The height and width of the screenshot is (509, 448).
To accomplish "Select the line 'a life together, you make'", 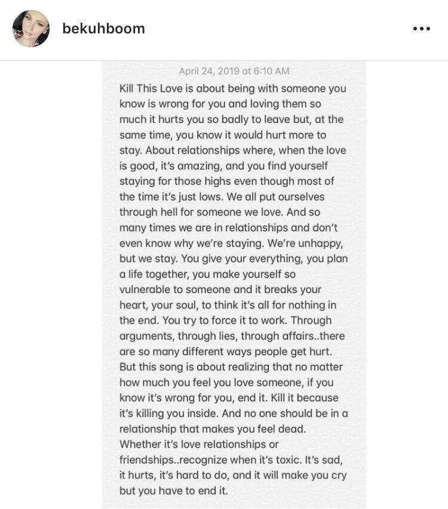I will point(207,274).
